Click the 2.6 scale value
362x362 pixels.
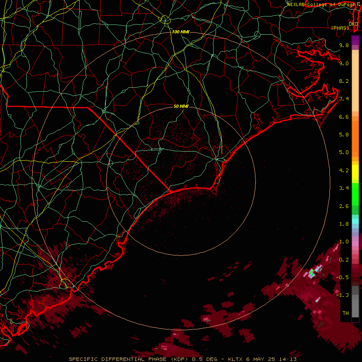point(344,206)
